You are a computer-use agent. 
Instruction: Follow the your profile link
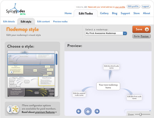120,7
